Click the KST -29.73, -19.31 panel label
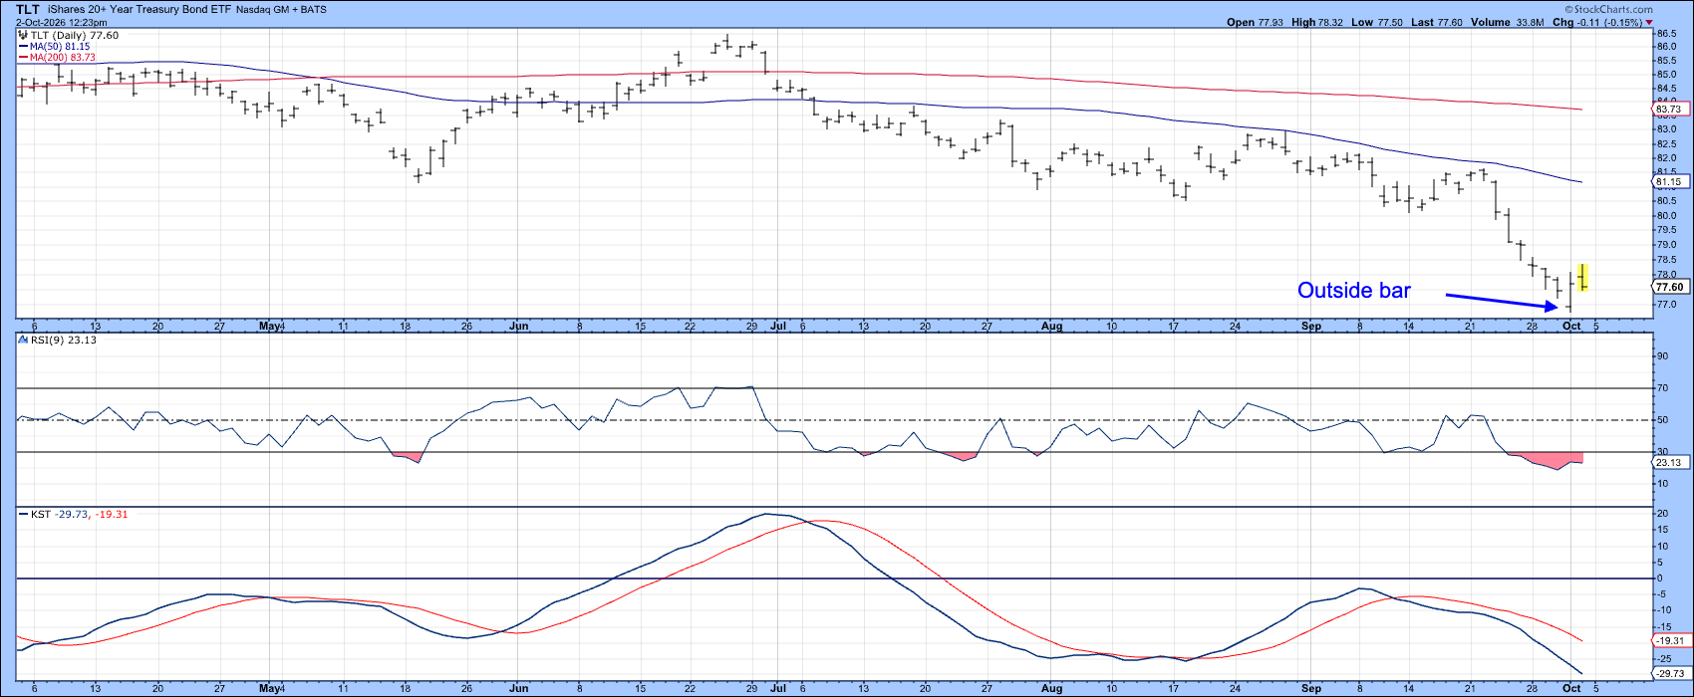This screenshot has width=1694, height=697. 81,514
